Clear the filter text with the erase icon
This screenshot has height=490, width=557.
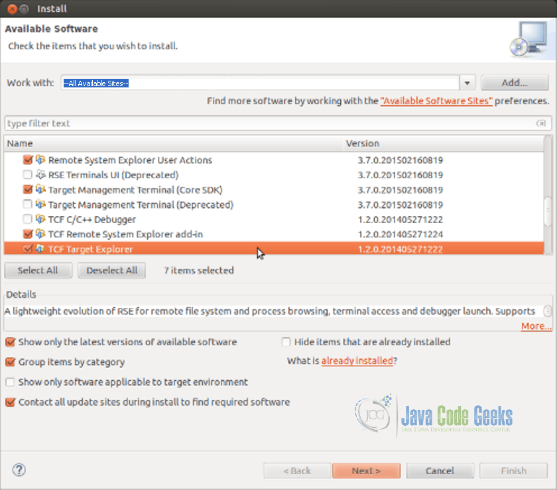(x=541, y=123)
